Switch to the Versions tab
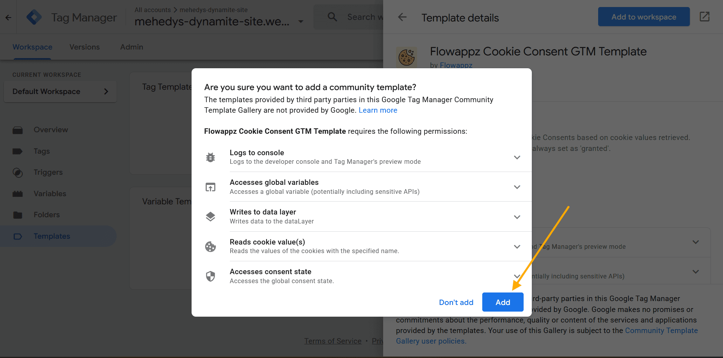This screenshot has width=723, height=358. pos(85,47)
